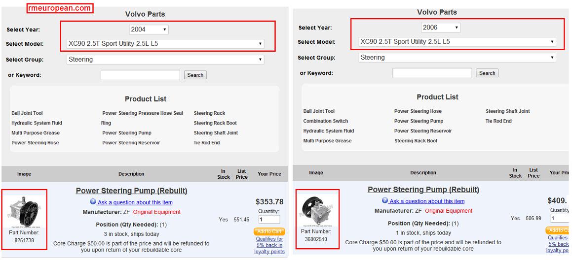This screenshot has height=260, width=572.
Task: Select the Steering Rack product link
Action: coord(209,113)
